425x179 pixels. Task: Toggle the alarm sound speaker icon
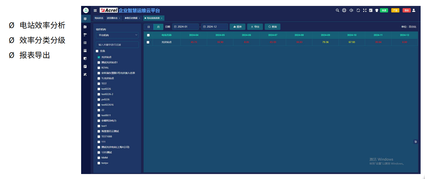tap(351, 10)
